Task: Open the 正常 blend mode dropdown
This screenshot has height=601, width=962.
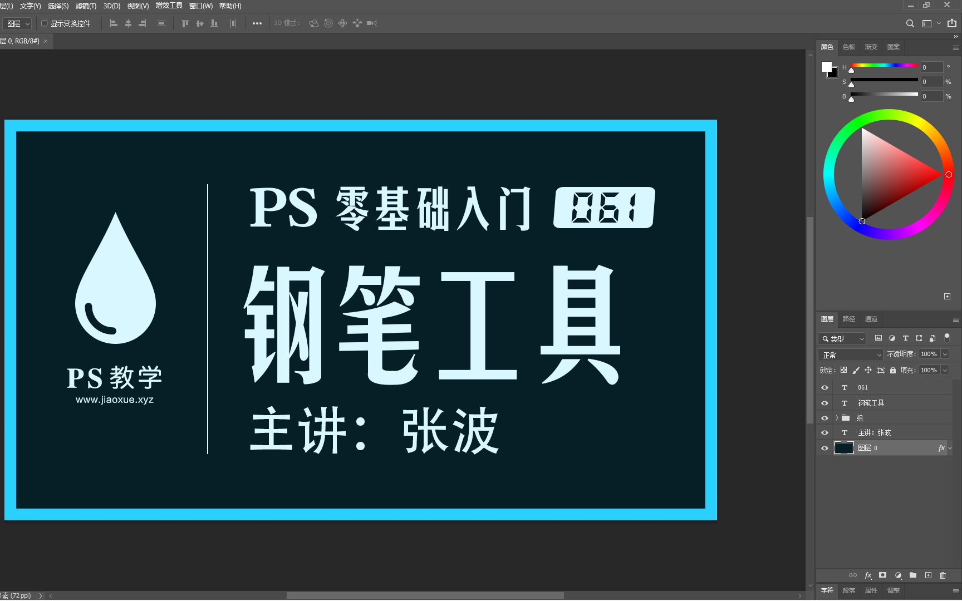Action: [851, 354]
